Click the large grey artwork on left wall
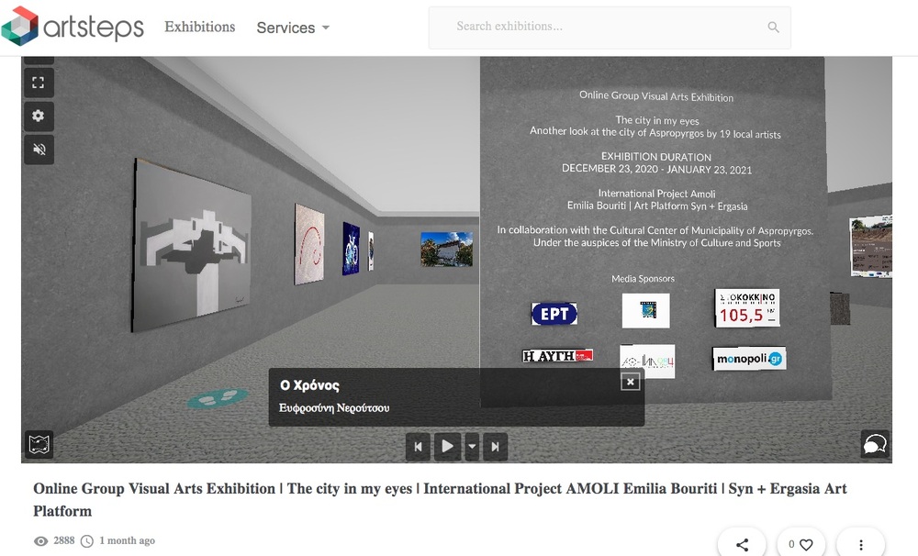The height and width of the screenshot is (556, 918). coord(193,245)
